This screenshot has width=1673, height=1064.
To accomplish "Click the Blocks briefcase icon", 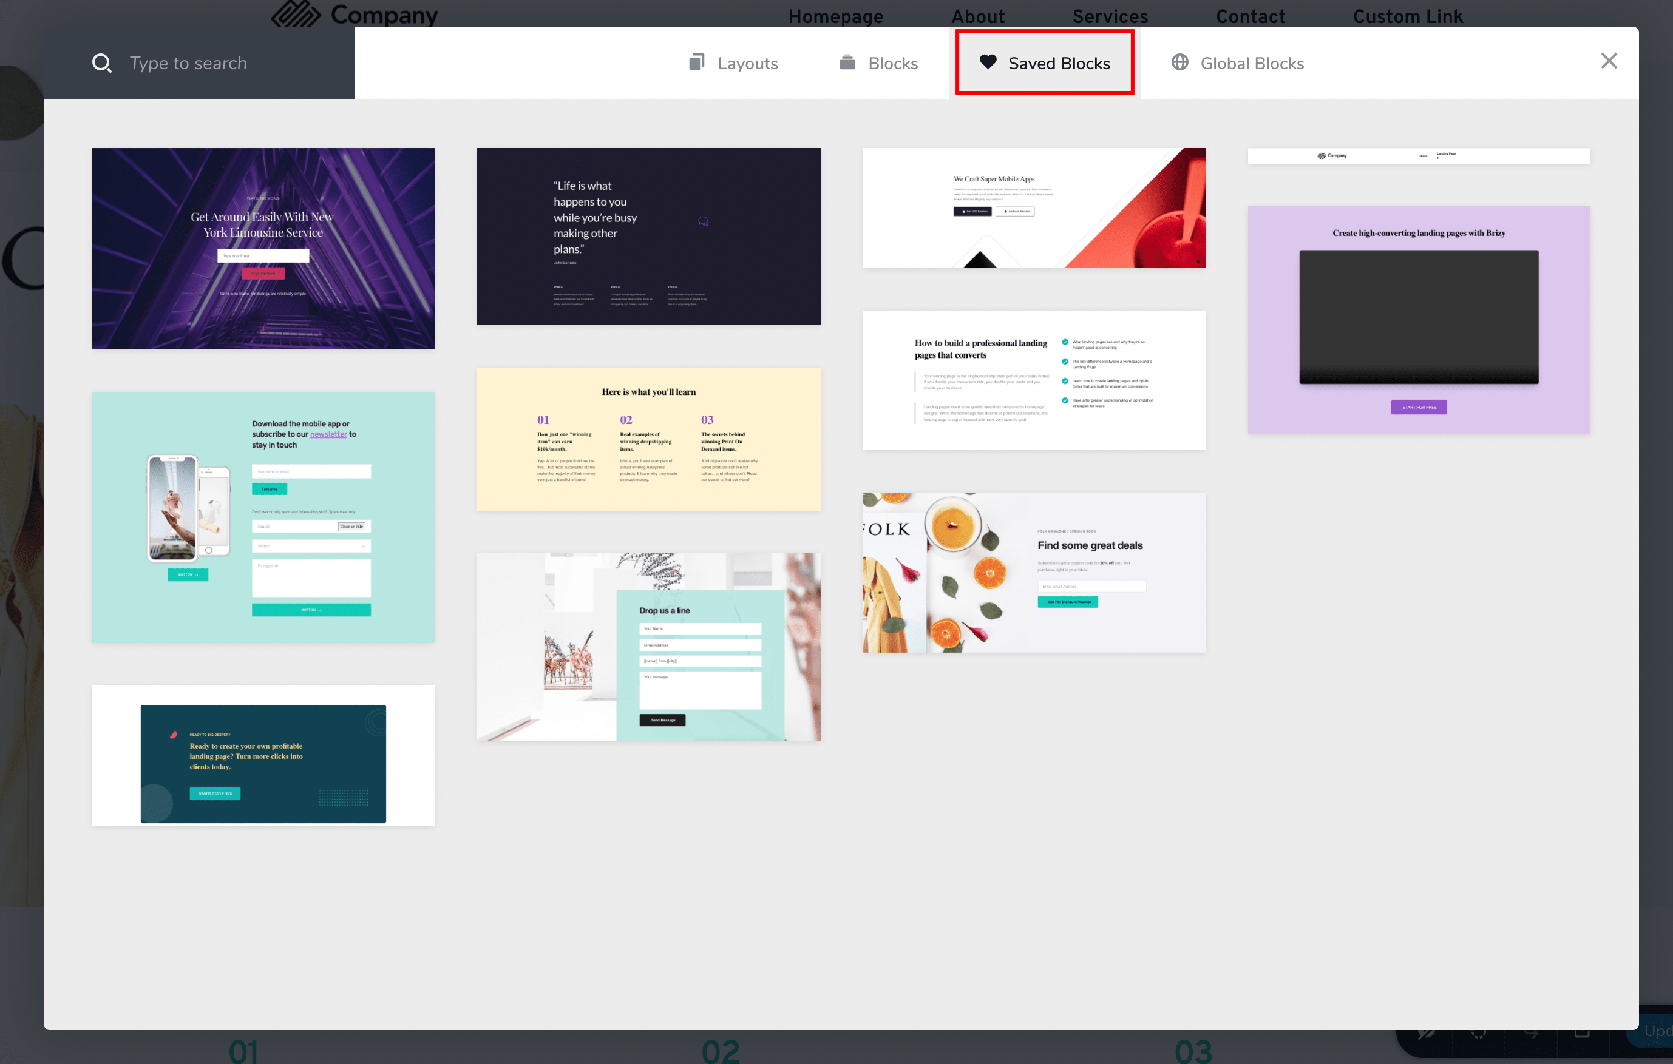I will point(847,62).
